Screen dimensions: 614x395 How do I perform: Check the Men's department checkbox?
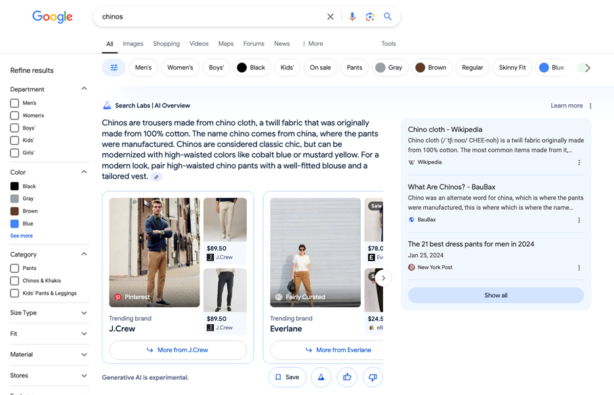[14, 103]
